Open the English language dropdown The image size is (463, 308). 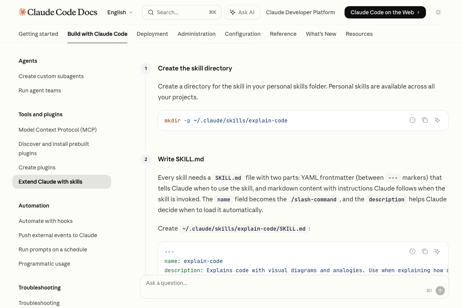(x=120, y=12)
